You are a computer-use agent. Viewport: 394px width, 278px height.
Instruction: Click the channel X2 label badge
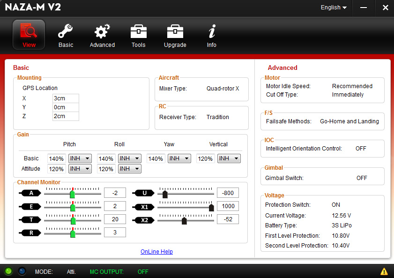point(144,220)
